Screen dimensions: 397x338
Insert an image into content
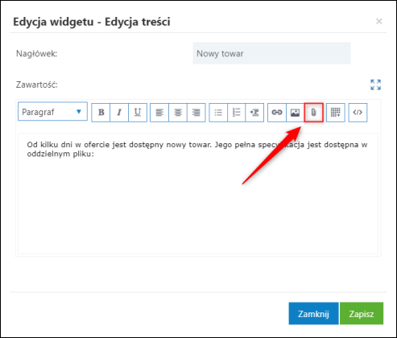(295, 113)
